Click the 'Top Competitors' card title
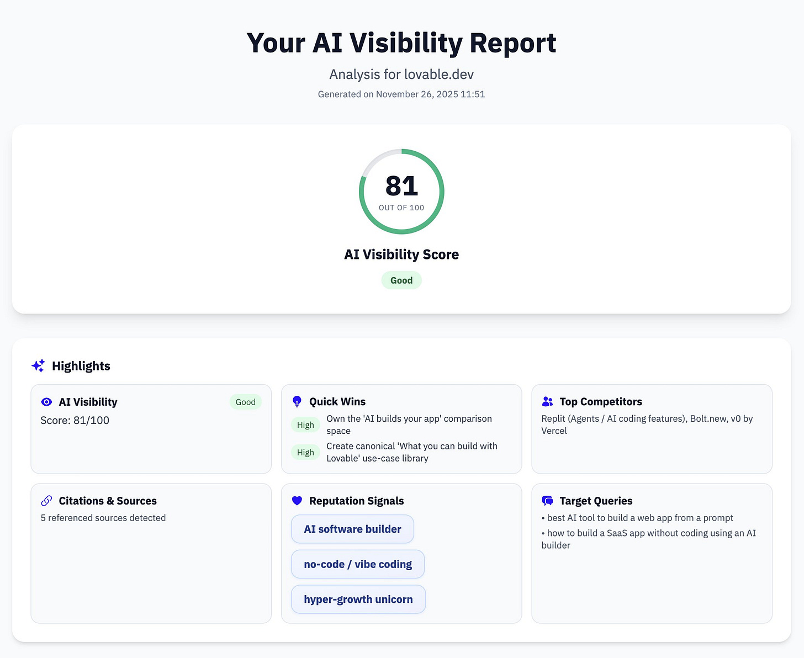This screenshot has width=804, height=658. (x=601, y=401)
